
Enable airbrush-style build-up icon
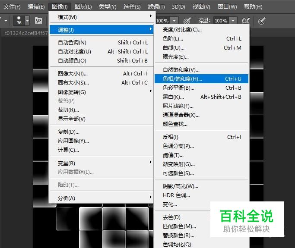coord(245,21)
